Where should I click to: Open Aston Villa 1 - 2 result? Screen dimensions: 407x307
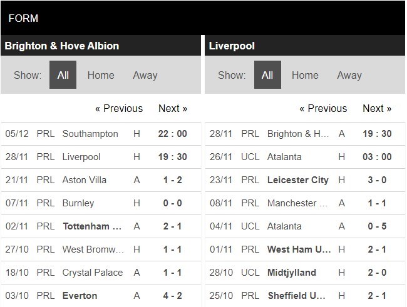tap(85, 180)
